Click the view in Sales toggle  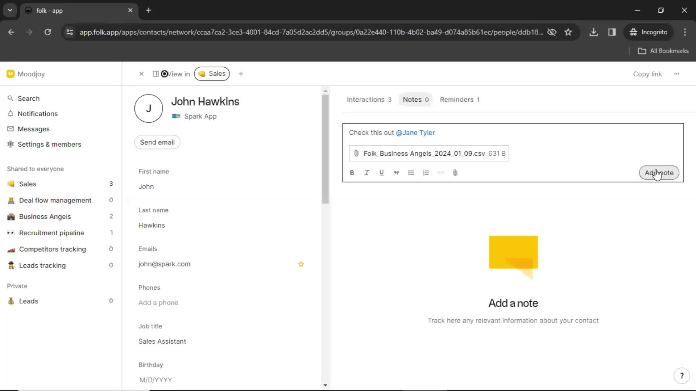click(x=212, y=73)
